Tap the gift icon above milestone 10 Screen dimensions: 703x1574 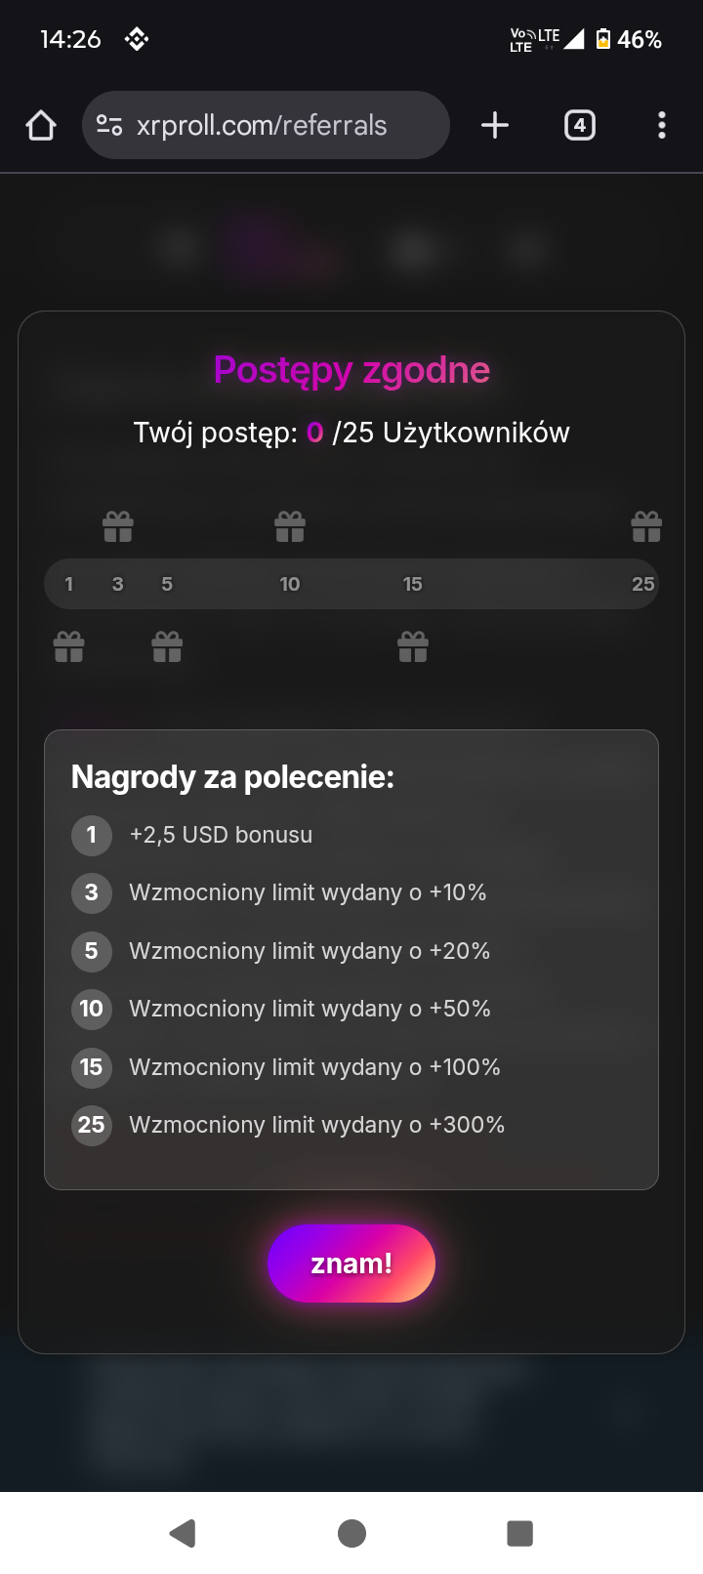pos(290,527)
